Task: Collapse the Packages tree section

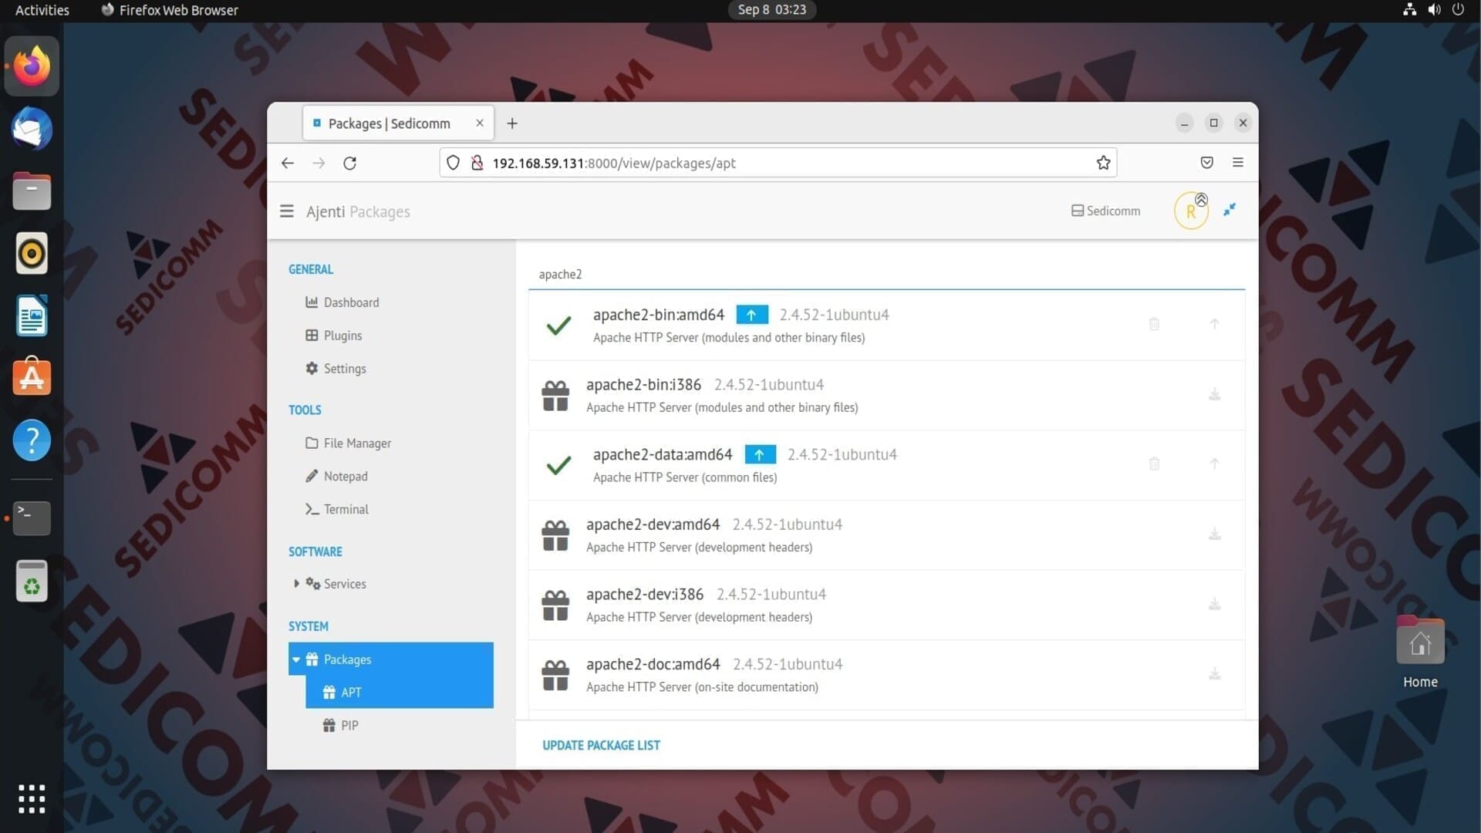Action: [x=296, y=659]
